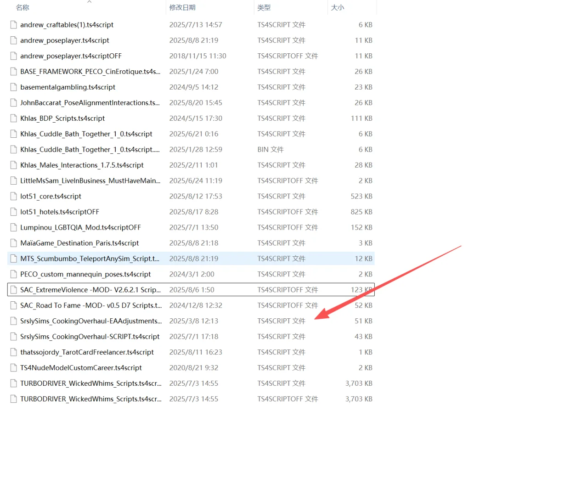Select file name of WickedWhims TS4SCRIPT 文件 entry

(91, 384)
